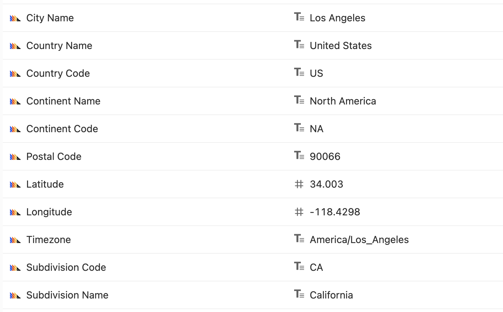Screen dimensions: 503x312
Task: Click the text-type icon next to America/Los_Angeles
Action: [299, 239]
